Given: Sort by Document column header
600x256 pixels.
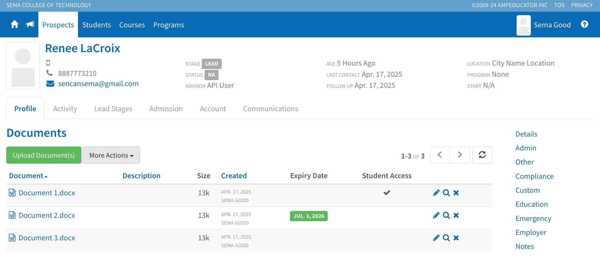Looking at the screenshot, I should tap(28, 176).
